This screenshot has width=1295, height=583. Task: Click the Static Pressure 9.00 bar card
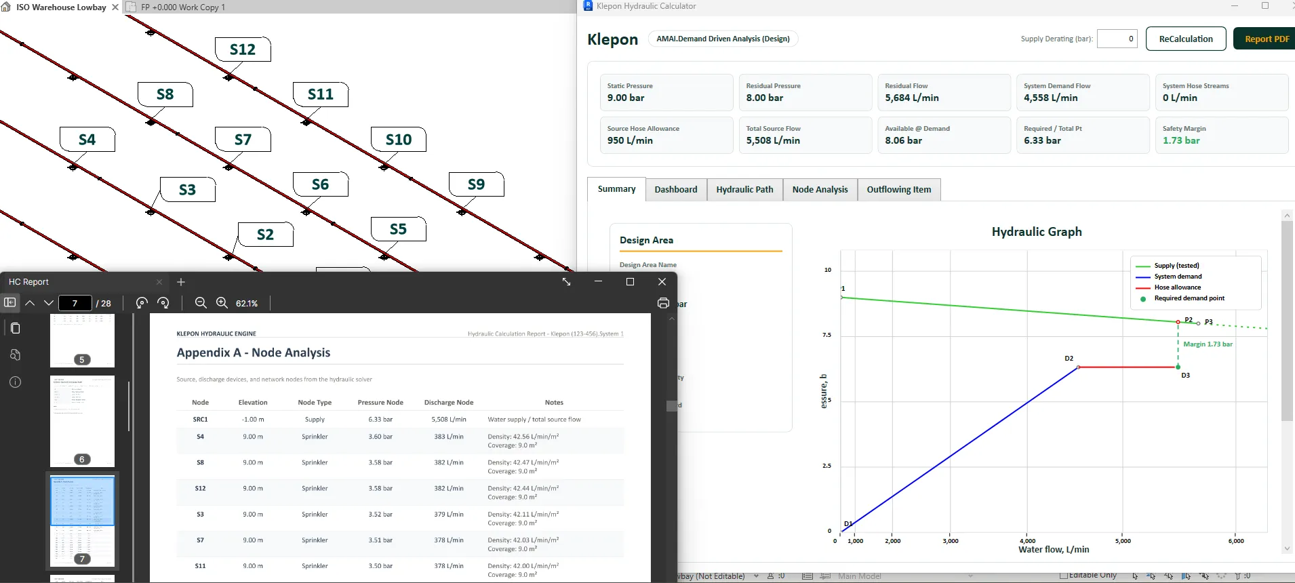pyautogui.click(x=666, y=92)
